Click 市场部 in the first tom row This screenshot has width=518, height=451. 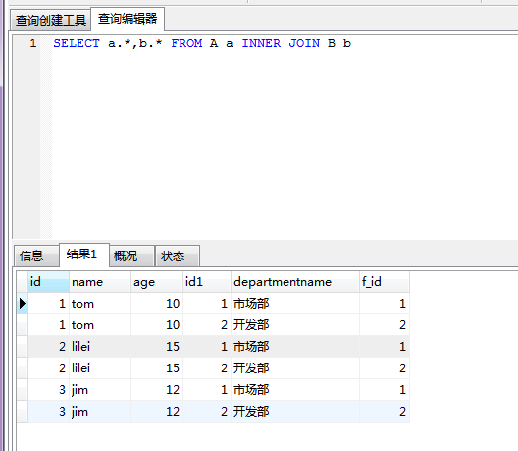point(295,304)
